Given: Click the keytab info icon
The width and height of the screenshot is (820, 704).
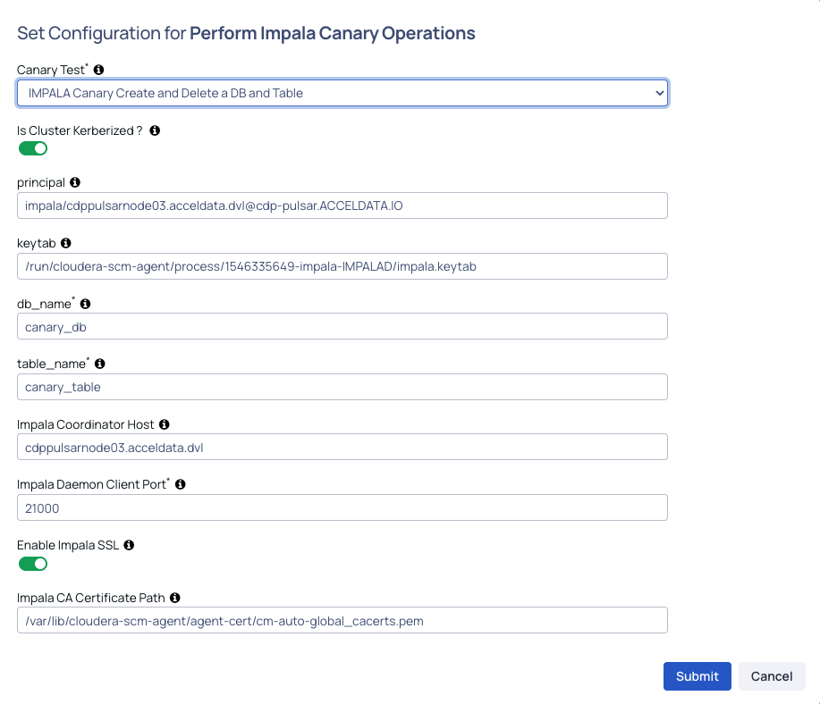Looking at the screenshot, I should pyautogui.click(x=66, y=243).
